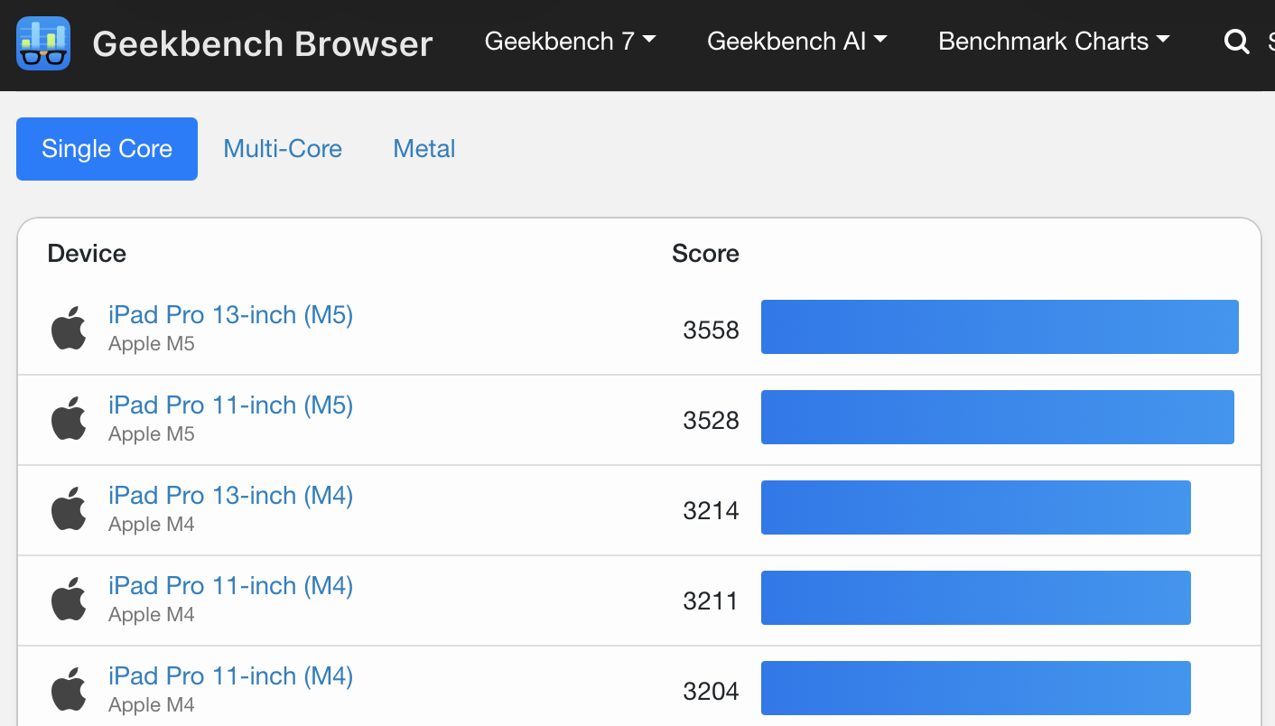Click the score bar for 3558
Screen dimensions: 1275x726
click(x=1000, y=327)
